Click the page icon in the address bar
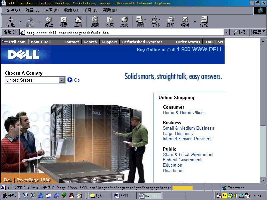Image resolution: width=267 pixels, height=200 pixels. tap(22, 32)
